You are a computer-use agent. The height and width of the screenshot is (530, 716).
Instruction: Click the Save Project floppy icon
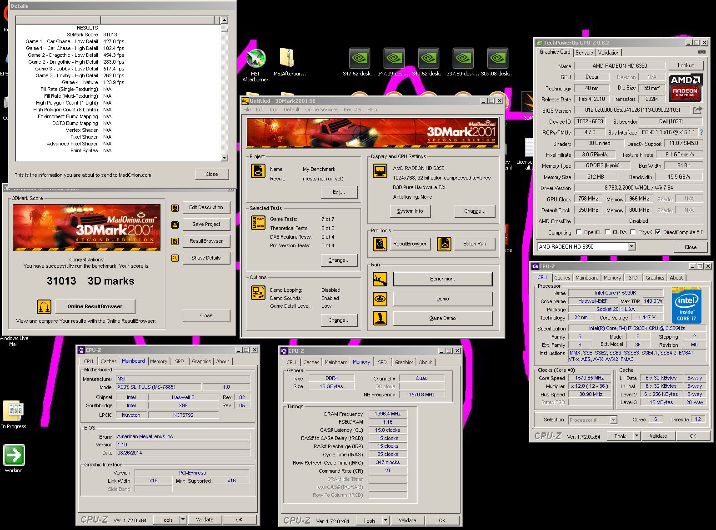coord(175,225)
